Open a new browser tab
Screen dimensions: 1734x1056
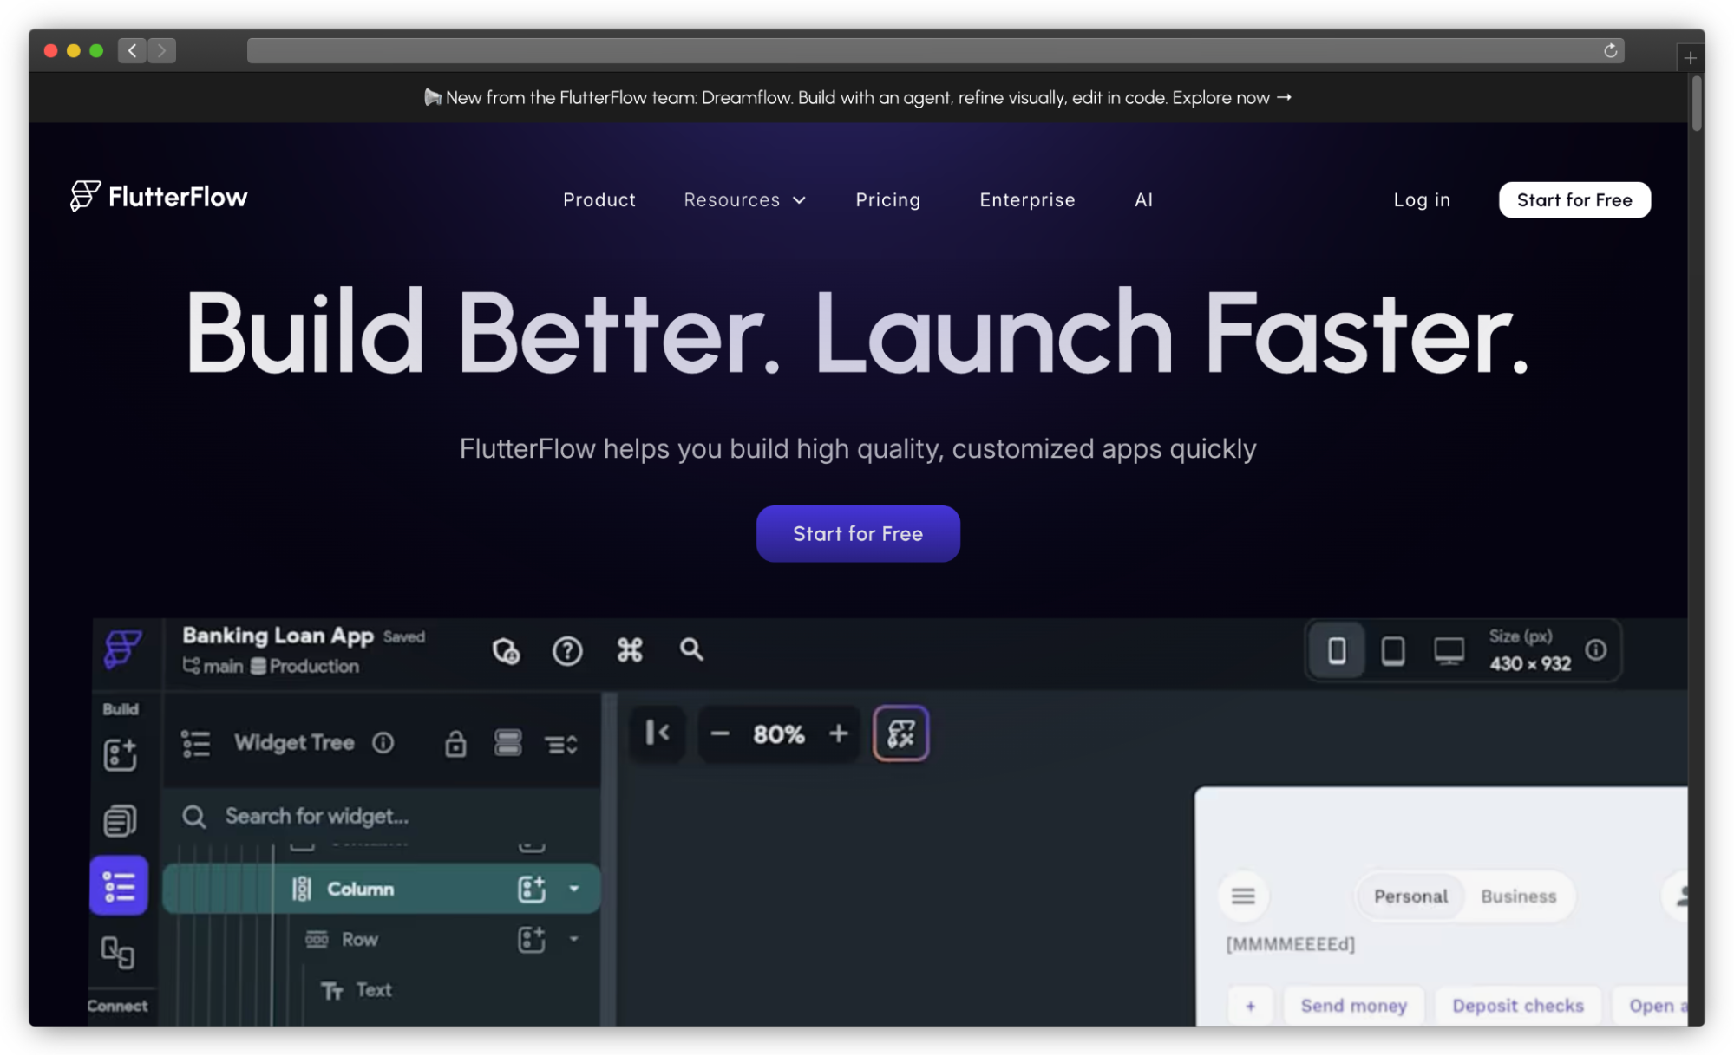pos(1690,58)
